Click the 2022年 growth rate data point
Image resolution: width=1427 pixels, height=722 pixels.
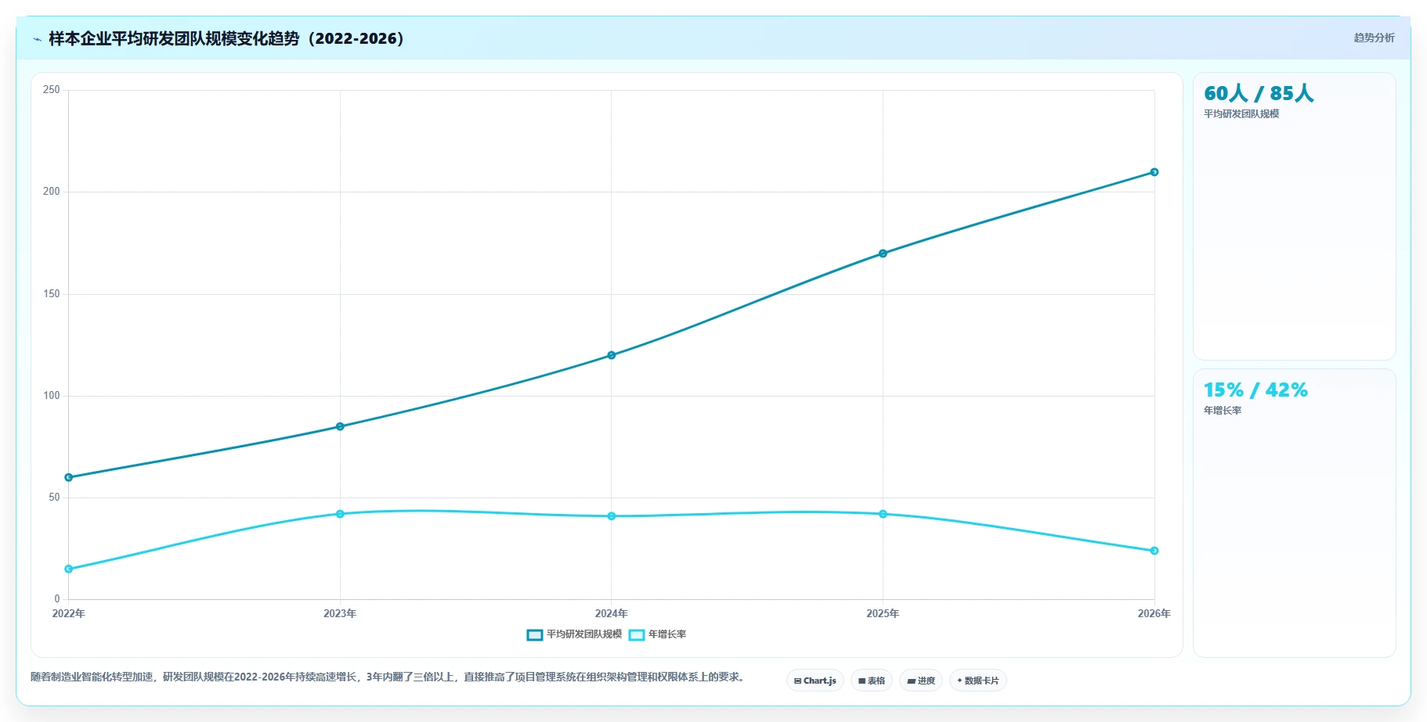[69, 569]
